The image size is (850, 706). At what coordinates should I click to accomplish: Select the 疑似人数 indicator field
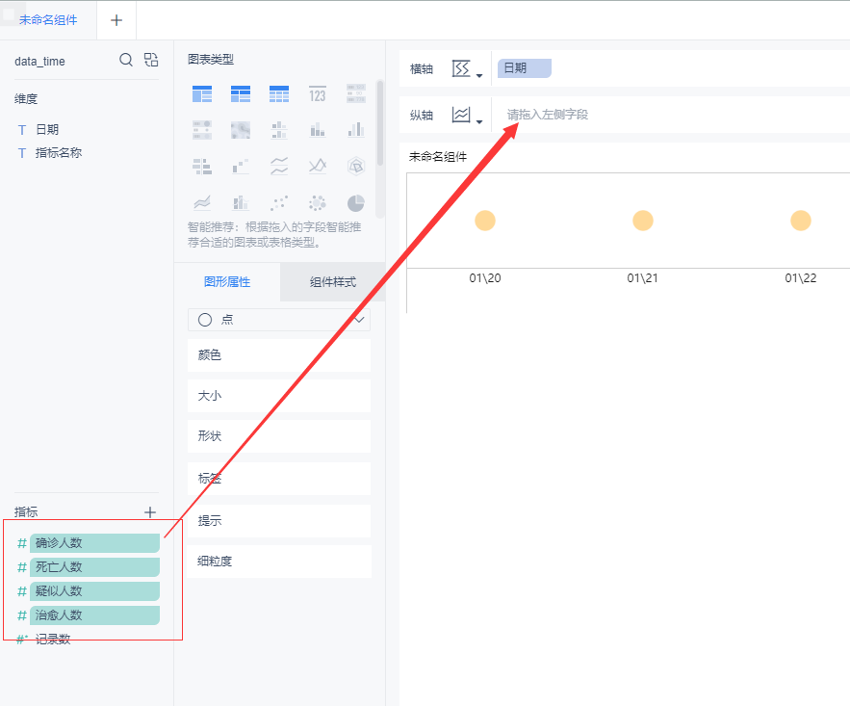click(x=95, y=591)
